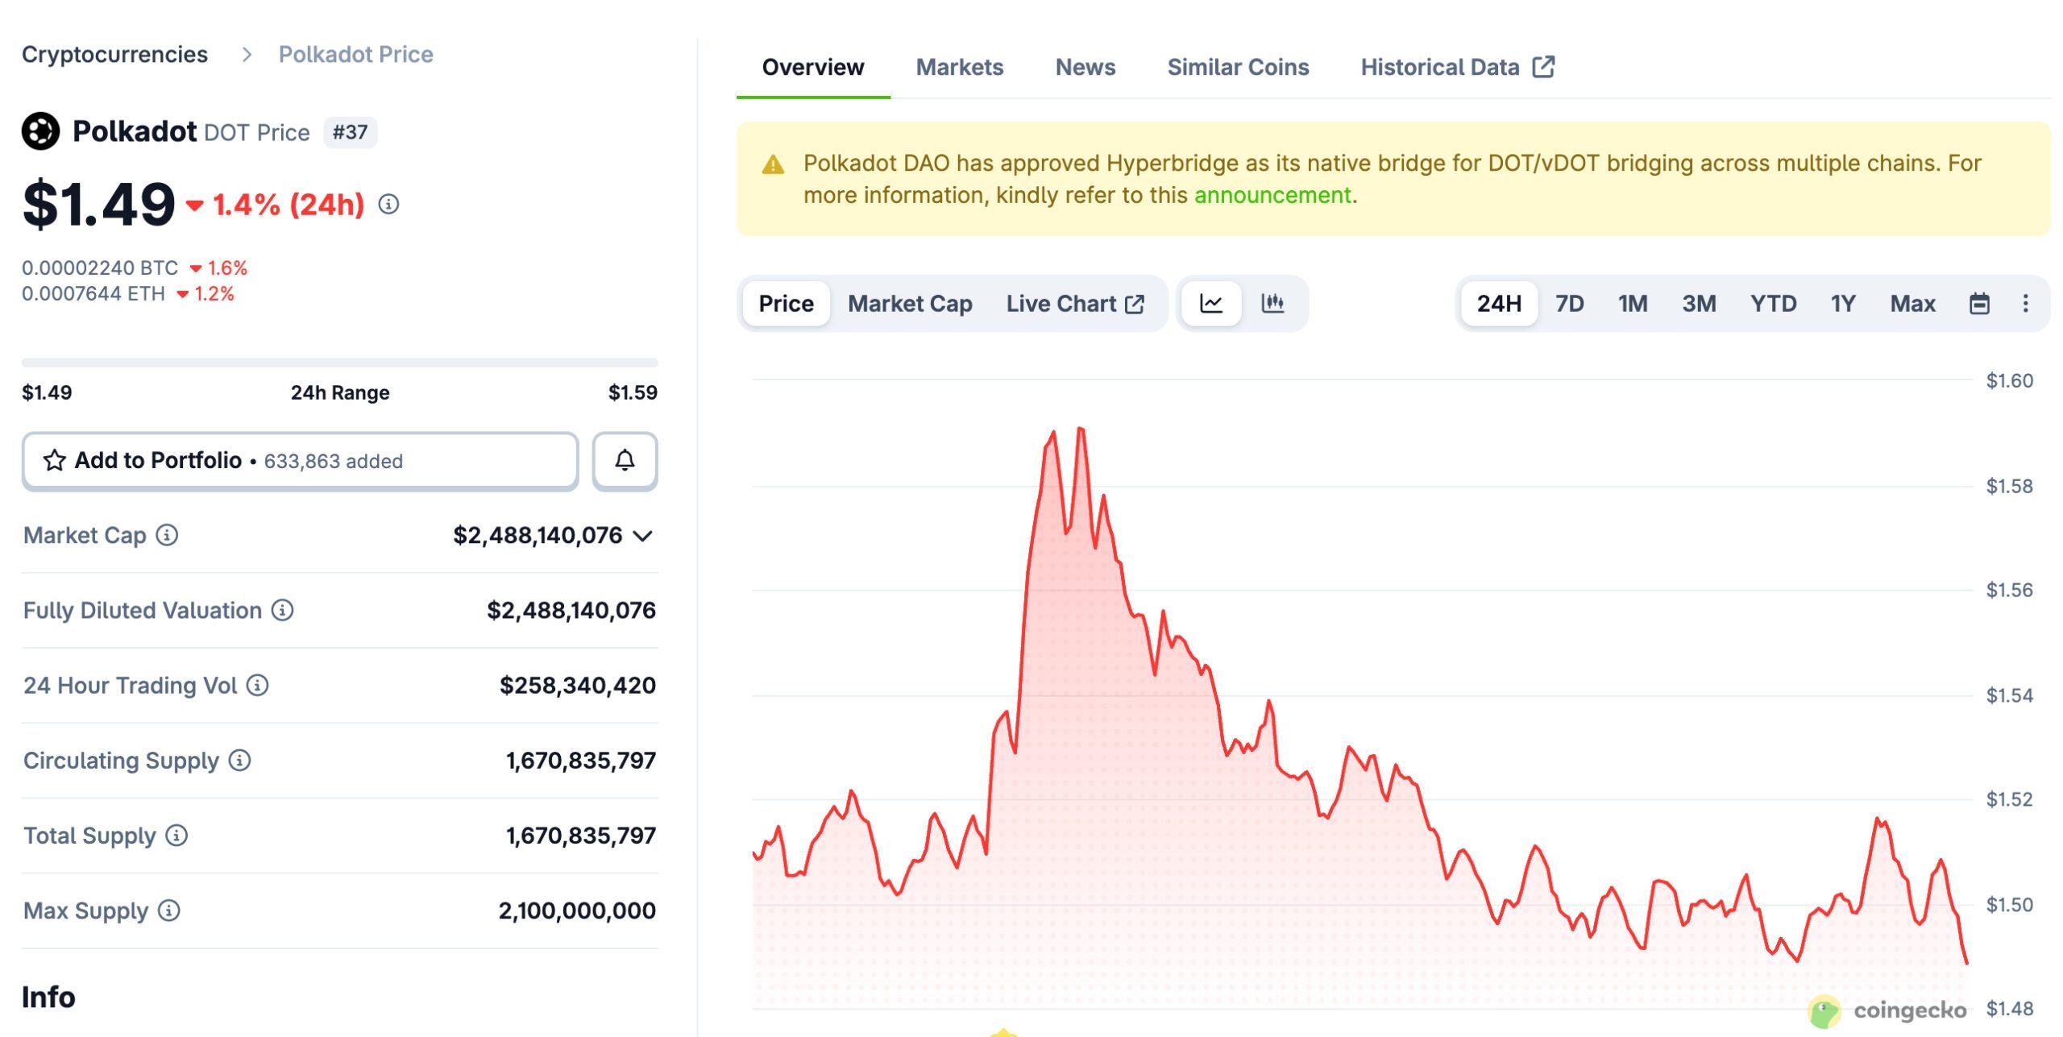Screen dimensions: 2063x1037
Task: Click the external link icon beside Historical Data
Action: click(x=1543, y=67)
